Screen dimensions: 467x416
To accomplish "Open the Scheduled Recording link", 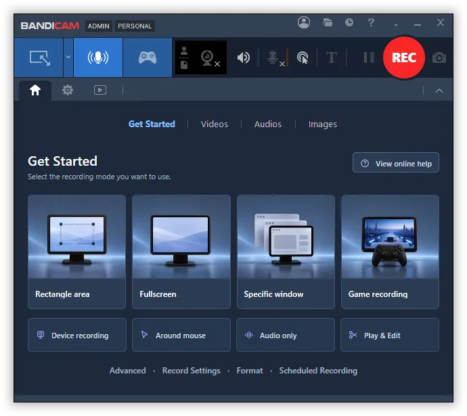I will 318,371.
